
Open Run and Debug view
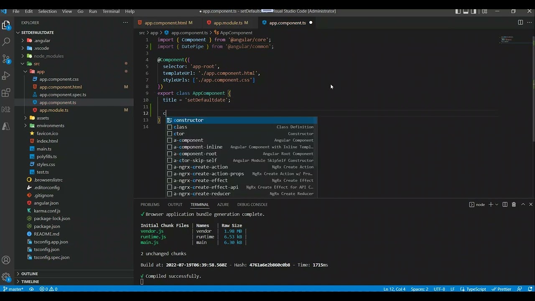(6, 76)
